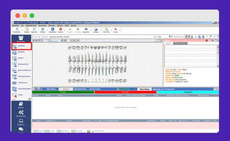Open the Administración menu
The width and height of the screenshot is (230, 141).
pos(31,26)
